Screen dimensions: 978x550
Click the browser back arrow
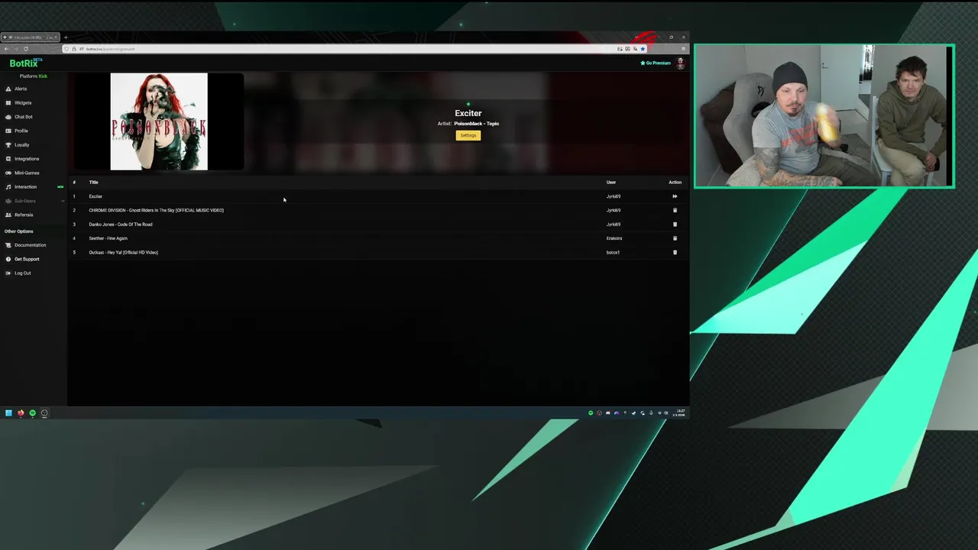click(6, 49)
